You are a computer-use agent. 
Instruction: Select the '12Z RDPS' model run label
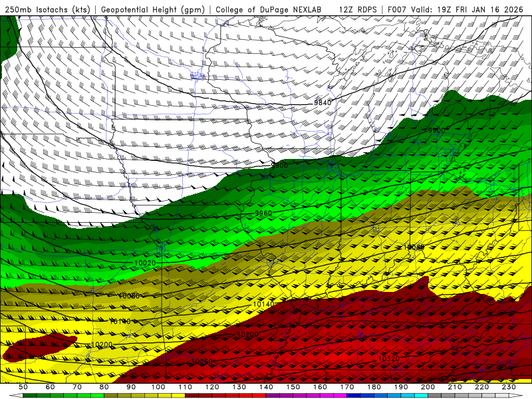358,9
